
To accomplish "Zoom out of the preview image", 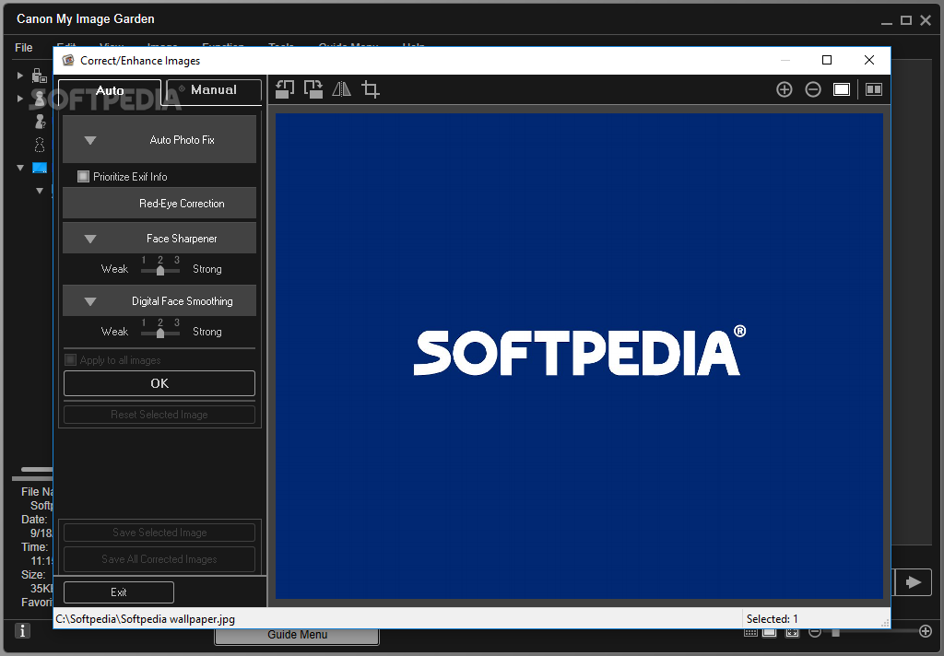I will coord(813,89).
